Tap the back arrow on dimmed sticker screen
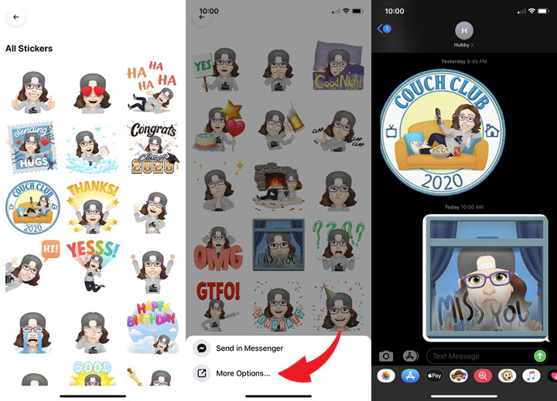The width and height of the screenshot is (557, 401). pyautogui.click(x=202, y=17)
